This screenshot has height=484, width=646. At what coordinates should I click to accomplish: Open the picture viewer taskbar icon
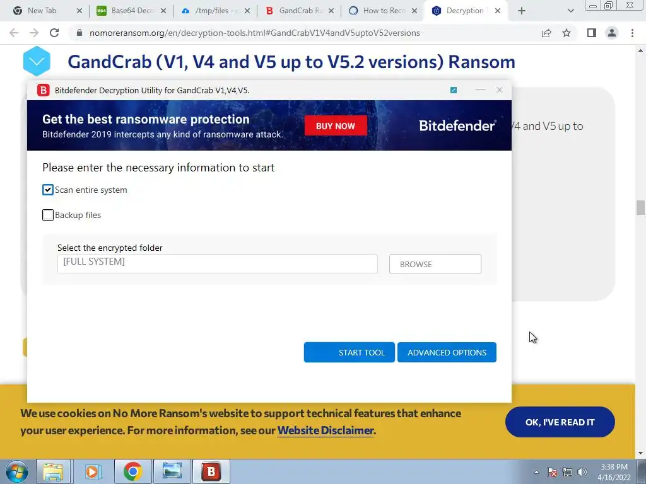[172, 471]
